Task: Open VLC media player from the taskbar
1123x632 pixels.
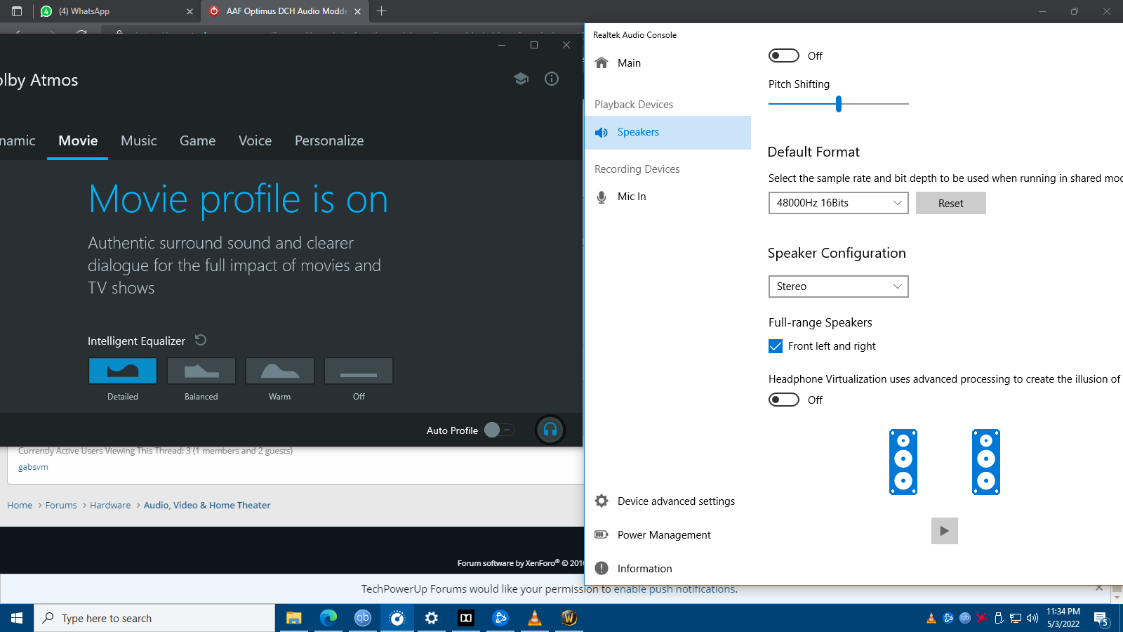Action: 535,618
